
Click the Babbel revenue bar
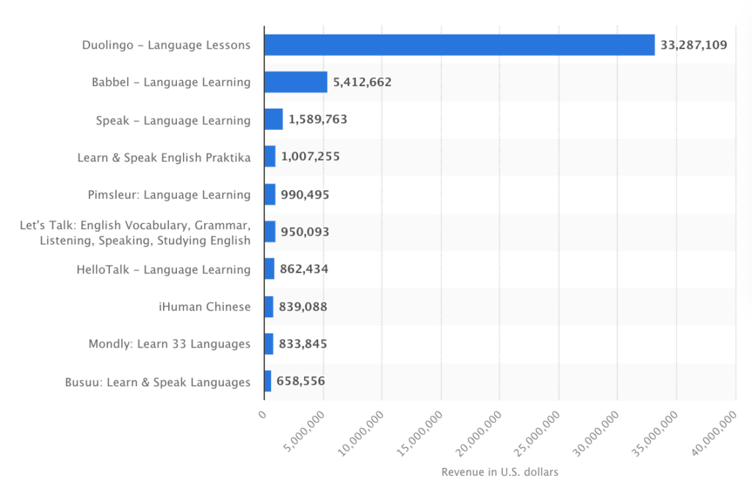coord(296,82)
